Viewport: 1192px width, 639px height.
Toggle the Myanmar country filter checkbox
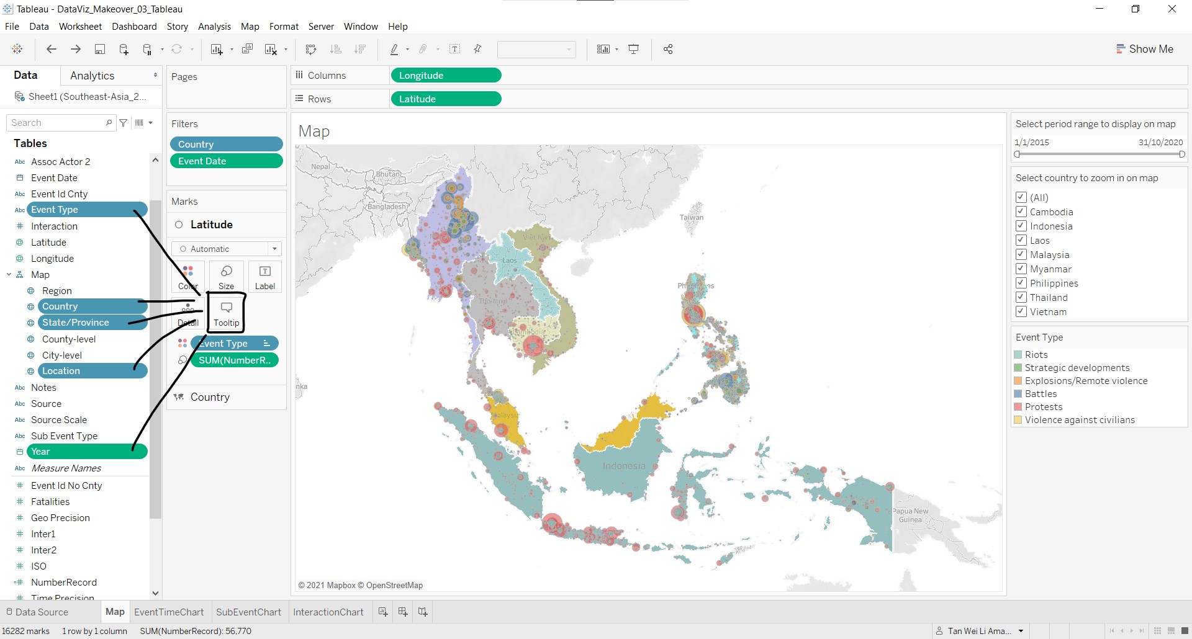1021,269
